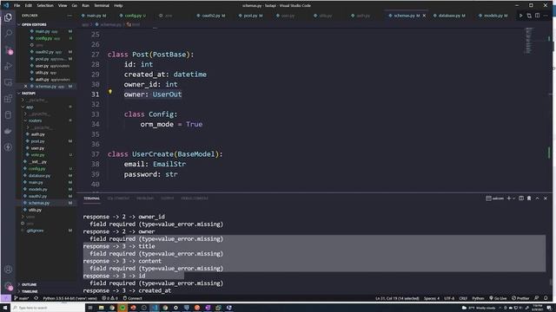Viewport: 556px width, 312px height.
Task: Click Prettier in status bar
Action: (x=520, y=298)
